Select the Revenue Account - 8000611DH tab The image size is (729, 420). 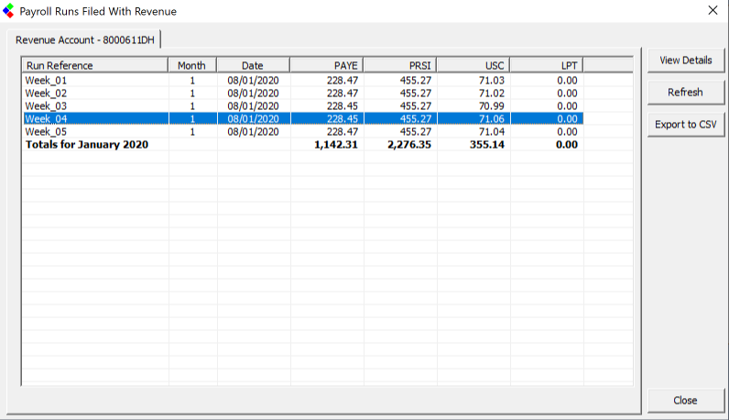click(x=86, y=39)
